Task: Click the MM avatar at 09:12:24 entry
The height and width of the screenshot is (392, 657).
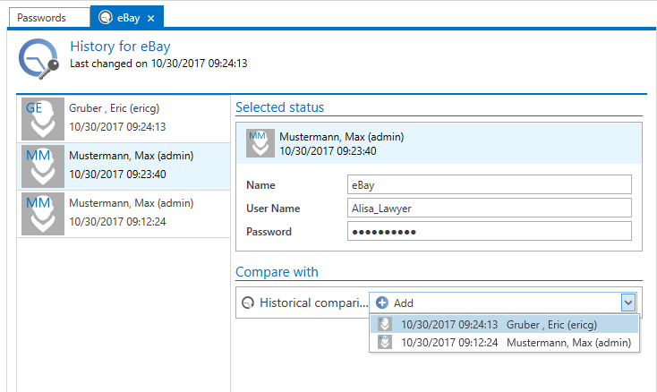Action: (x=43, y=214)
